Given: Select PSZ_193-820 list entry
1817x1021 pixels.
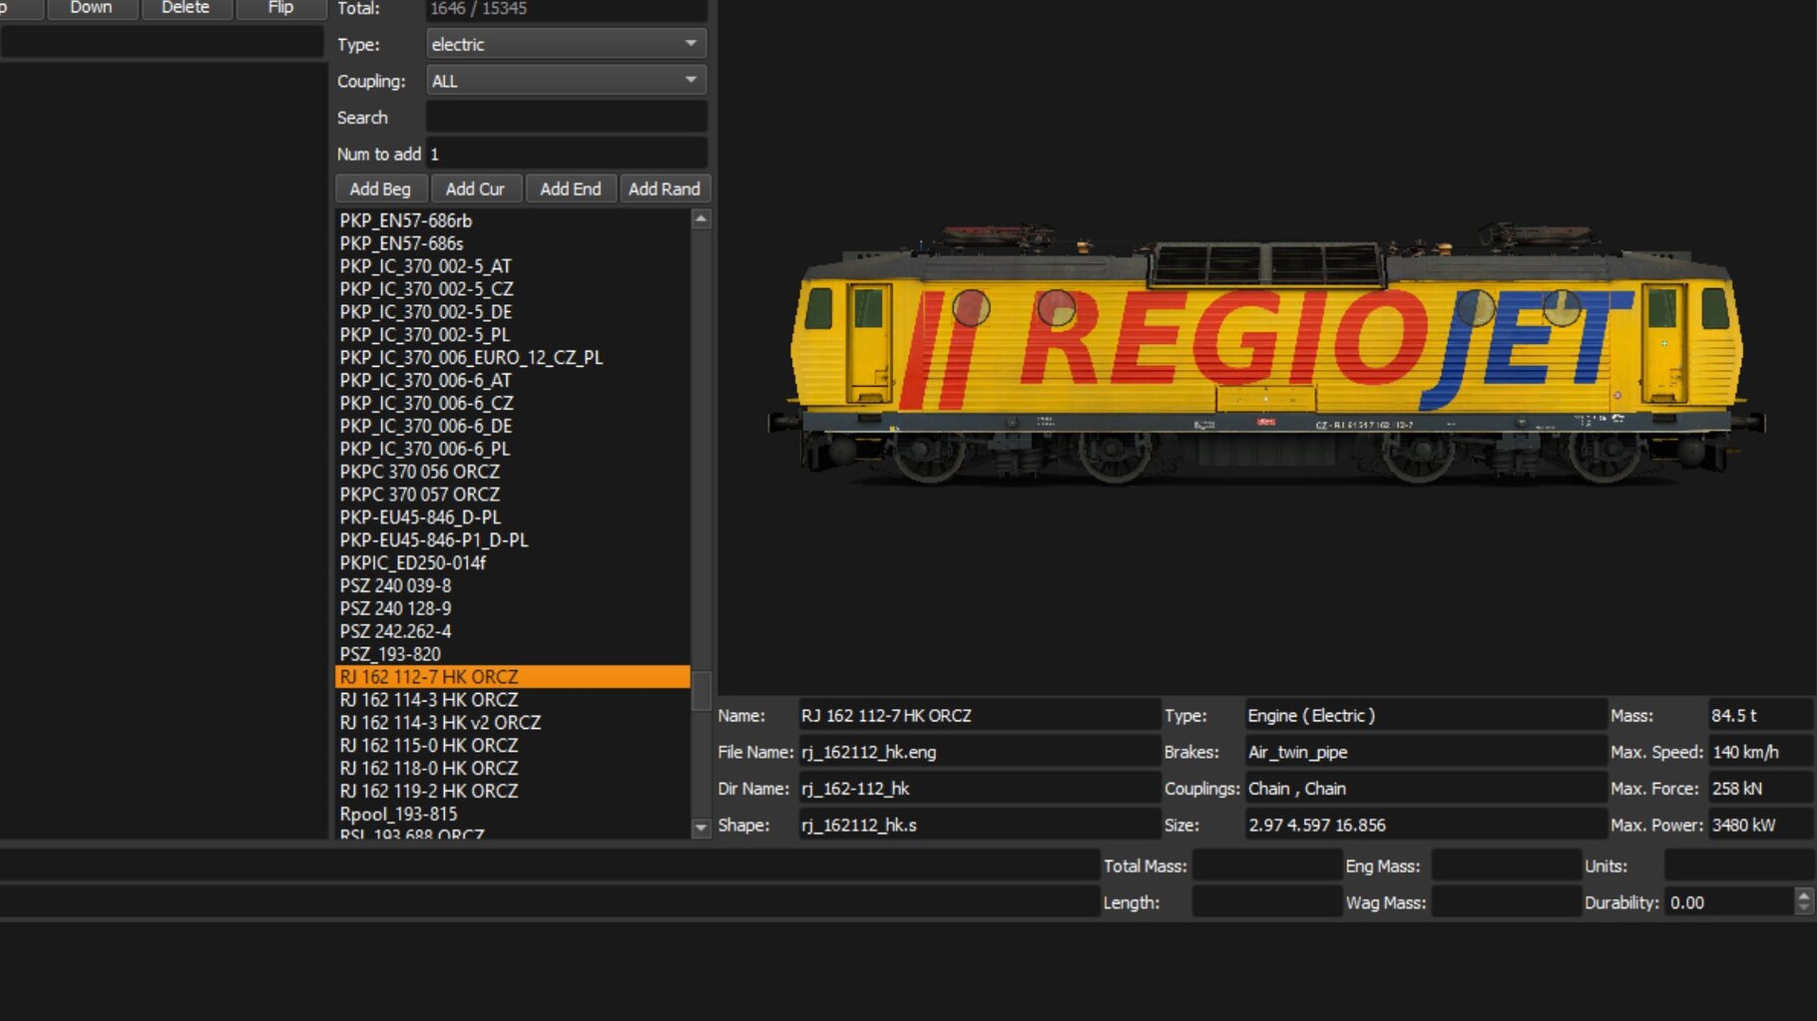Looking at the screenshot, I should (390, 654).
